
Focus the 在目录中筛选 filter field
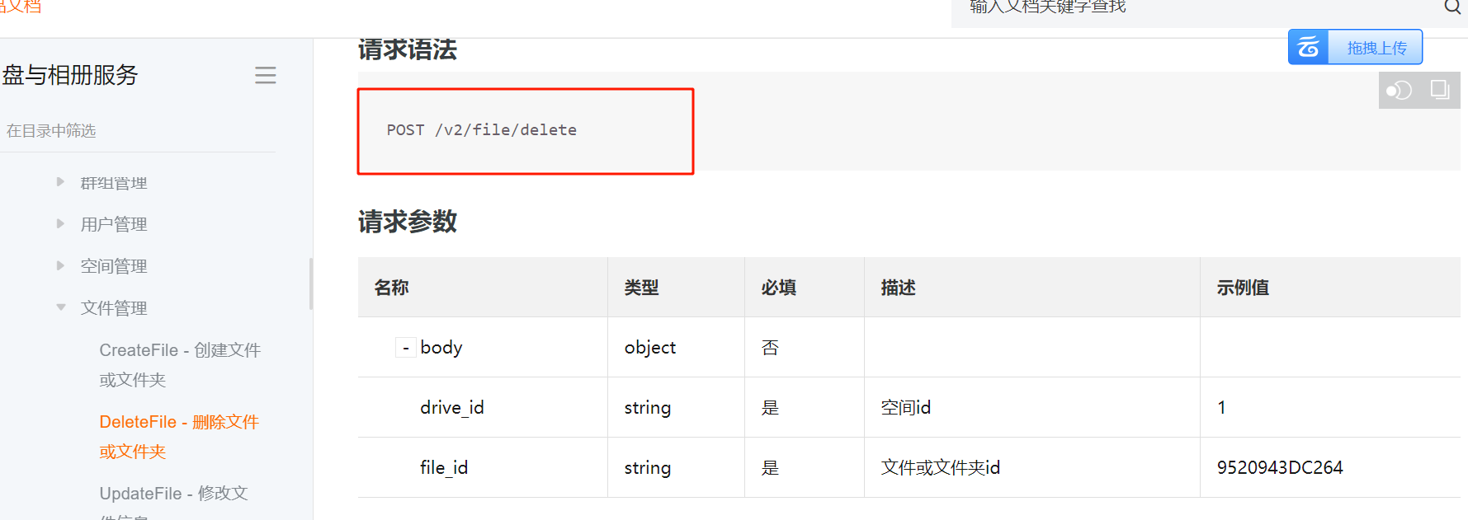[x=136, y=131]
